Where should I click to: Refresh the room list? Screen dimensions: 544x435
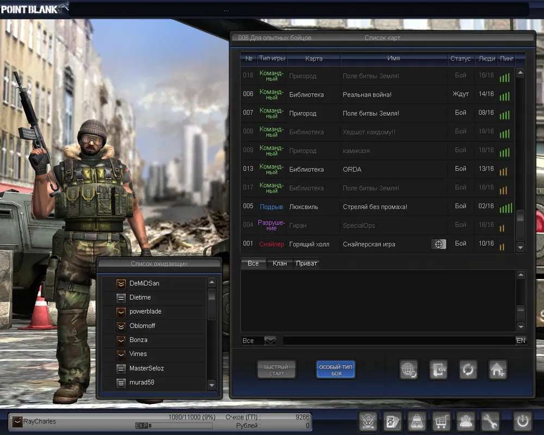(467, 370)
